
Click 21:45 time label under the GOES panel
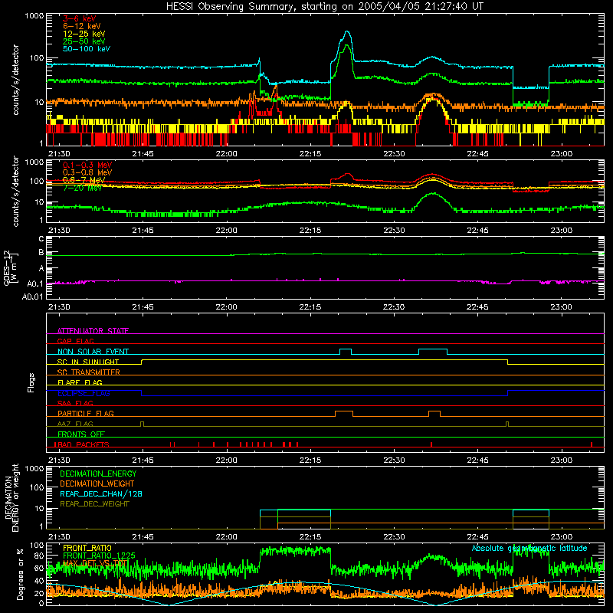[x=143, y=307]
